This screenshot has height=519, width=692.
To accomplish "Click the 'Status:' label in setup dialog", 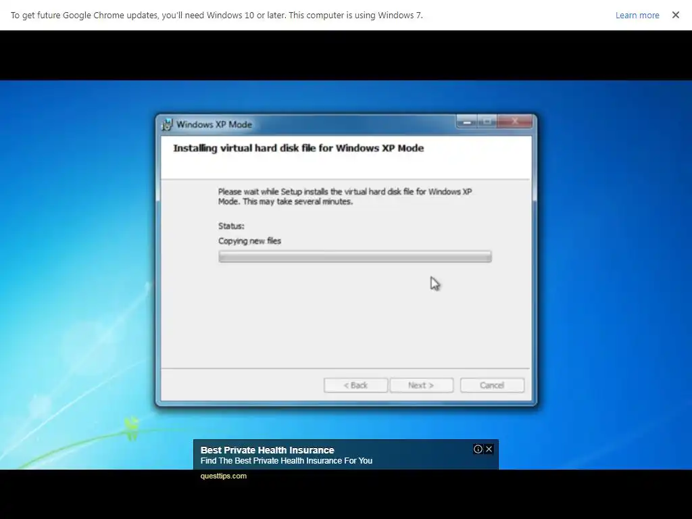I will tap(231, 226).
